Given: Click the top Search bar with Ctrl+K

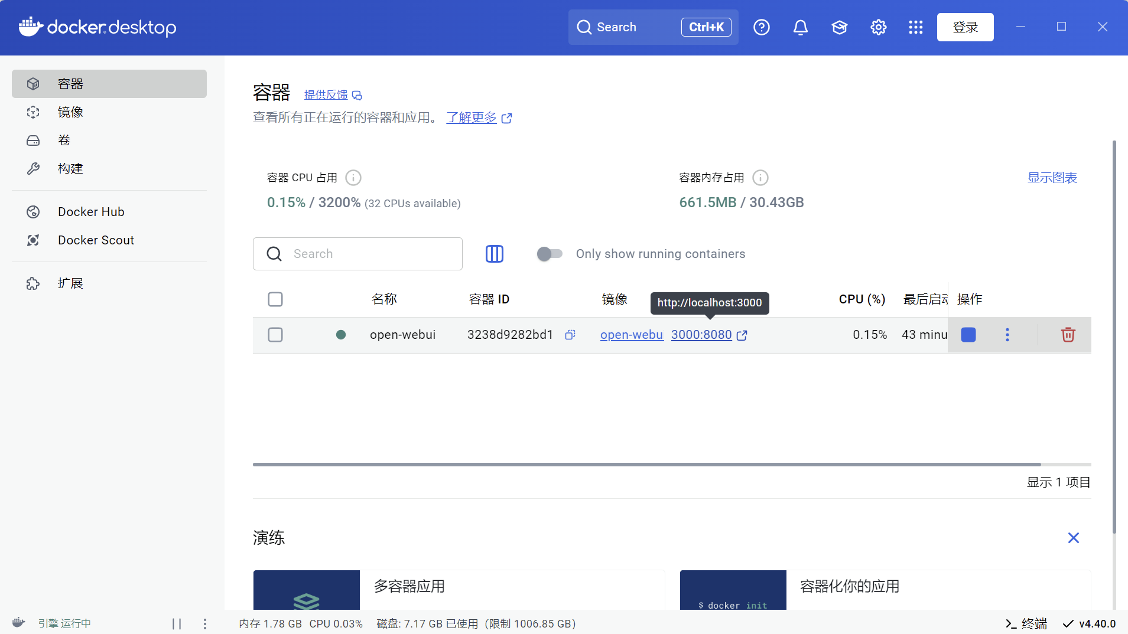Looking at the screenshot, I should (653, 27).
